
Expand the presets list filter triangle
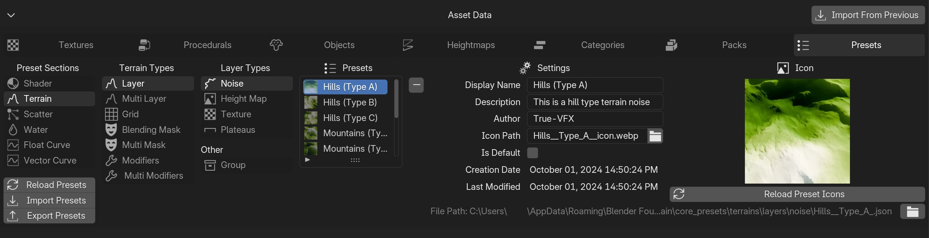tap(307, 160)
